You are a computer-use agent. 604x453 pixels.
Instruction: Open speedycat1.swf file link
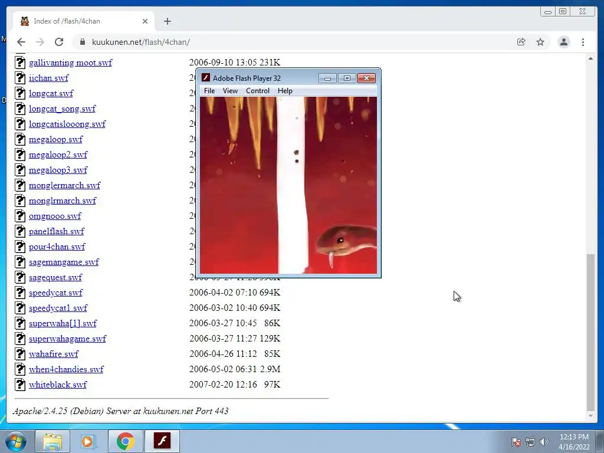[58, 308]
